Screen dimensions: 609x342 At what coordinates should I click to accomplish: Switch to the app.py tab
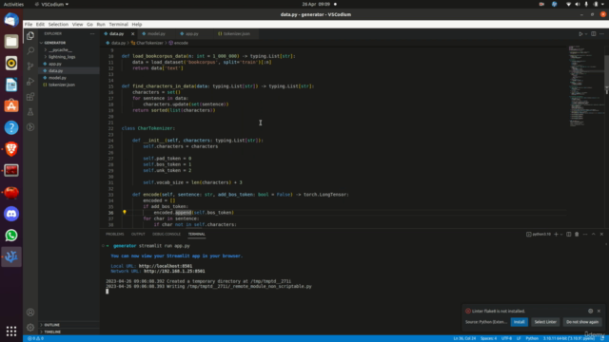[191, 34]
